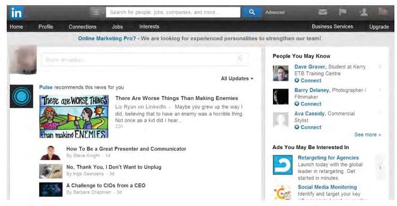
Task: Click the LinkedIn logo icon
Action: tap(17, 13)
